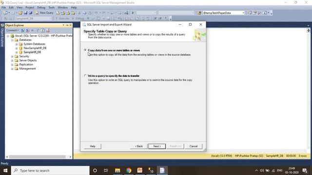Viewport: 312px width, 175px height.
Task: Open the notifications action center
Action: (x=305, y=170)
